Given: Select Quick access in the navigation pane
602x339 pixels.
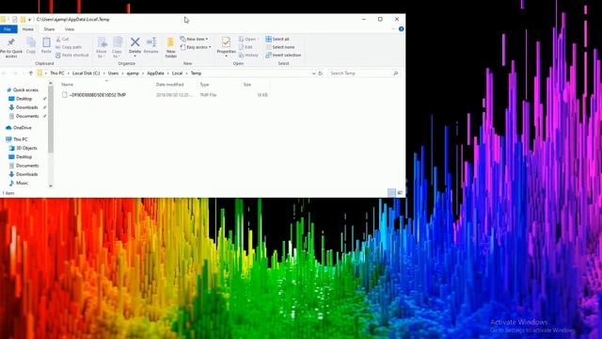Looking at the screenshot, I should pyautogui.click(x=25, y=90).
